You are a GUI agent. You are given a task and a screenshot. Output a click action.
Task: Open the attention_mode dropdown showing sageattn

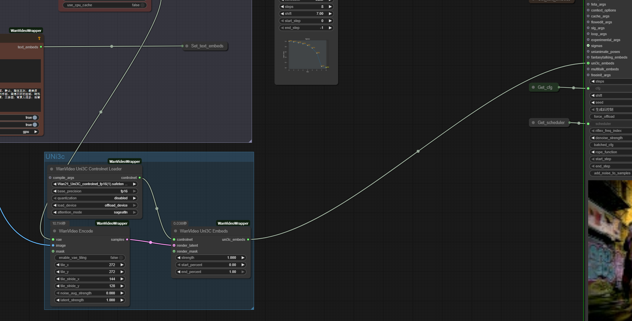95,212
